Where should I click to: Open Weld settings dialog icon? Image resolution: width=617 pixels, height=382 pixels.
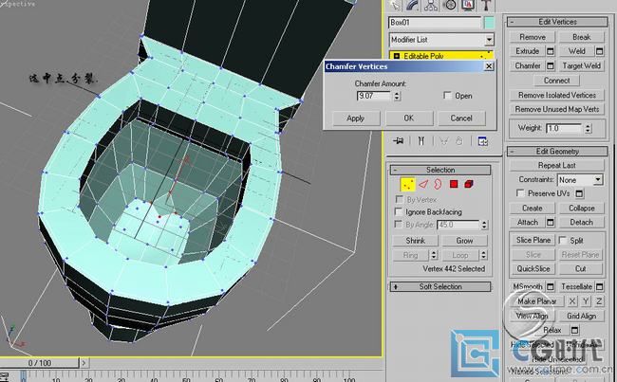(x=599, y=51)
